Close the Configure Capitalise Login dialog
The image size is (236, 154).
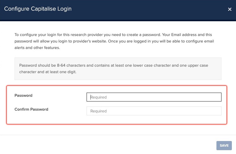[x=229, y=9]
